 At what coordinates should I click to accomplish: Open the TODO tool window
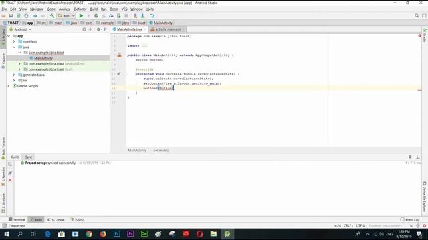(x=78, y=219)
